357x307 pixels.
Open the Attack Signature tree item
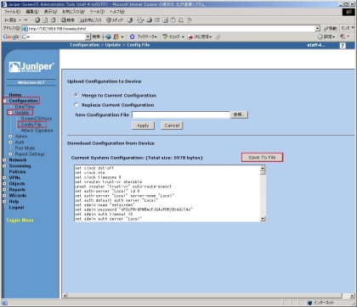[37, 131]
